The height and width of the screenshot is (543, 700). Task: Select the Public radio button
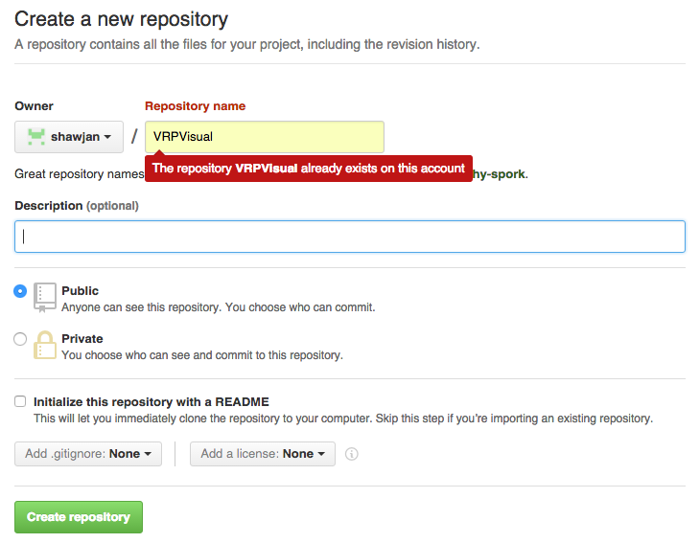(x=20, y=291)
